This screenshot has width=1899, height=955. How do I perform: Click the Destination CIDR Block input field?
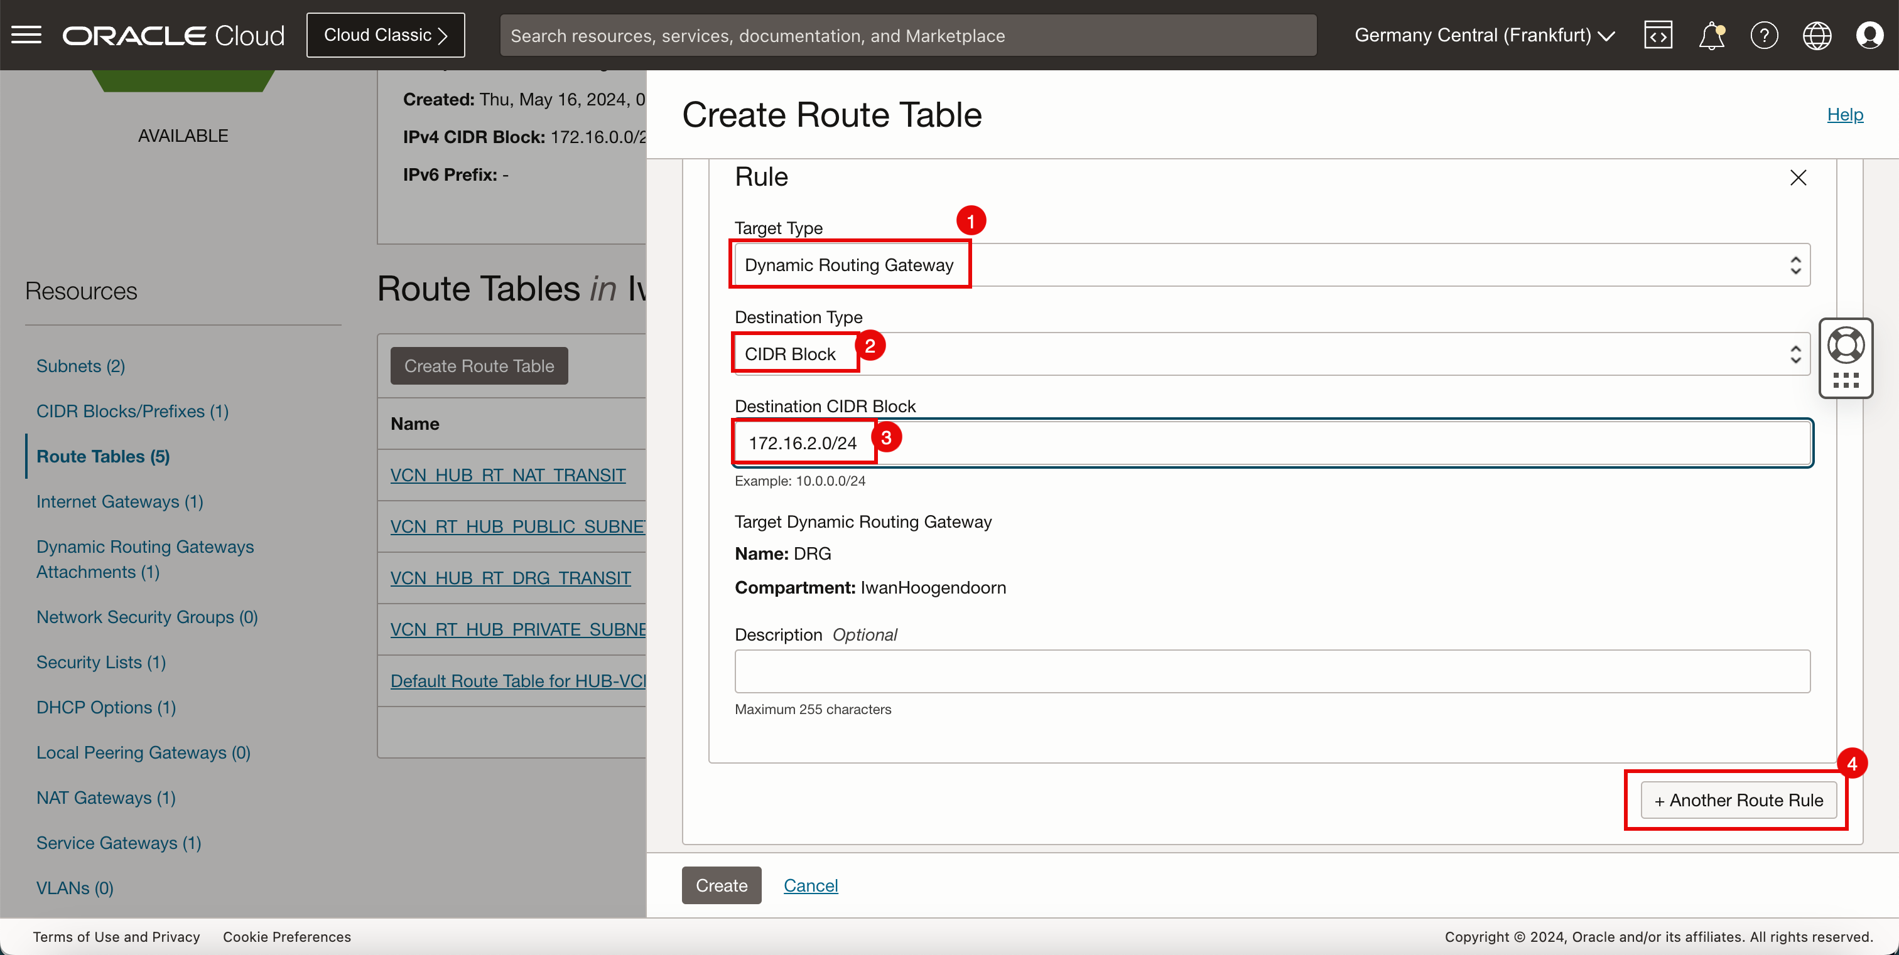[x=1271, y=442]
